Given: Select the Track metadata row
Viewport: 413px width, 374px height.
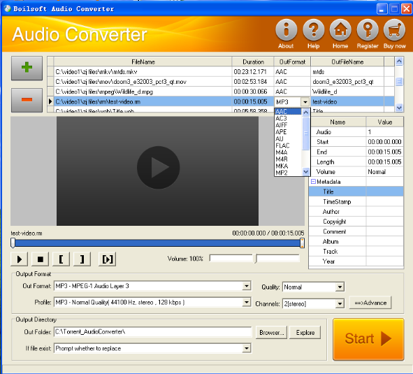Looking at the screenshot, I should pyautogui.click(x=356, y=252).
